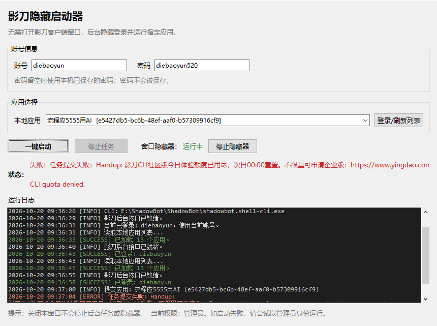Click the red CLI quota denied. status text

(x=57, y=184)
